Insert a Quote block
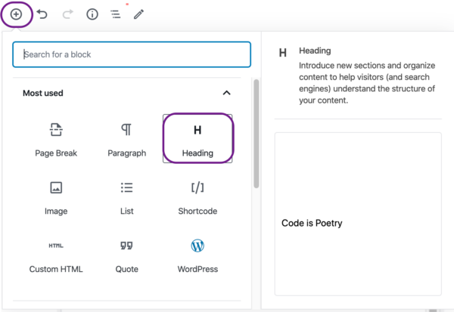Screen dimensions: 454x312 pos(126,255)
